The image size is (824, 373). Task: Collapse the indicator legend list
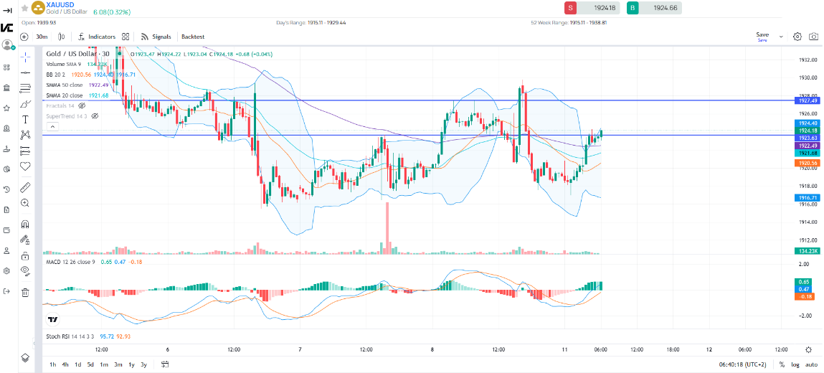pos(52,127)
